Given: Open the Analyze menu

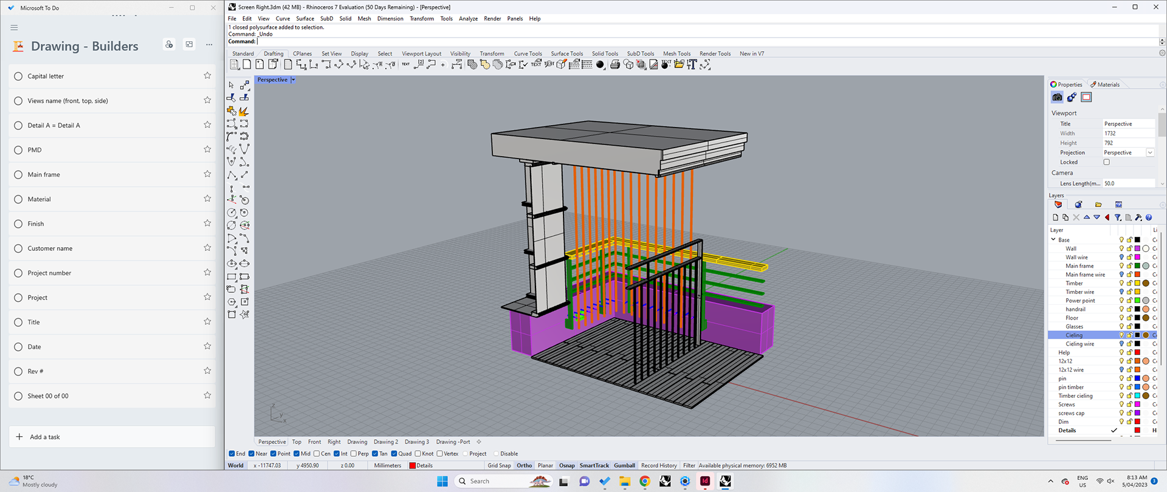Looking at the screenshot, I should click(x=468, y=19).
